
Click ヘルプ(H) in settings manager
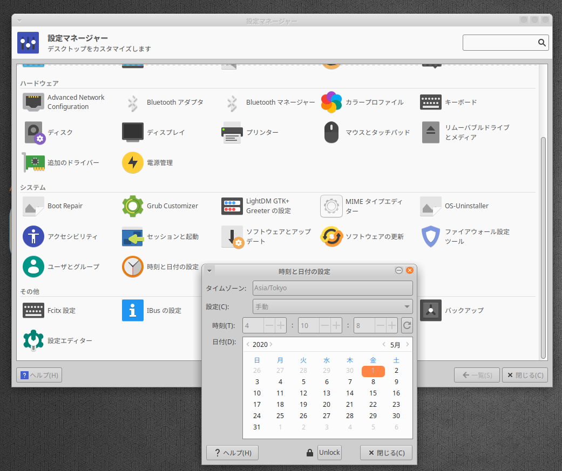coord(39,375)
